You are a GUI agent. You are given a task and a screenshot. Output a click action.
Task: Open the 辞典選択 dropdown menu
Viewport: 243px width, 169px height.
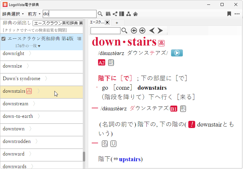click(x=13, y=14)
